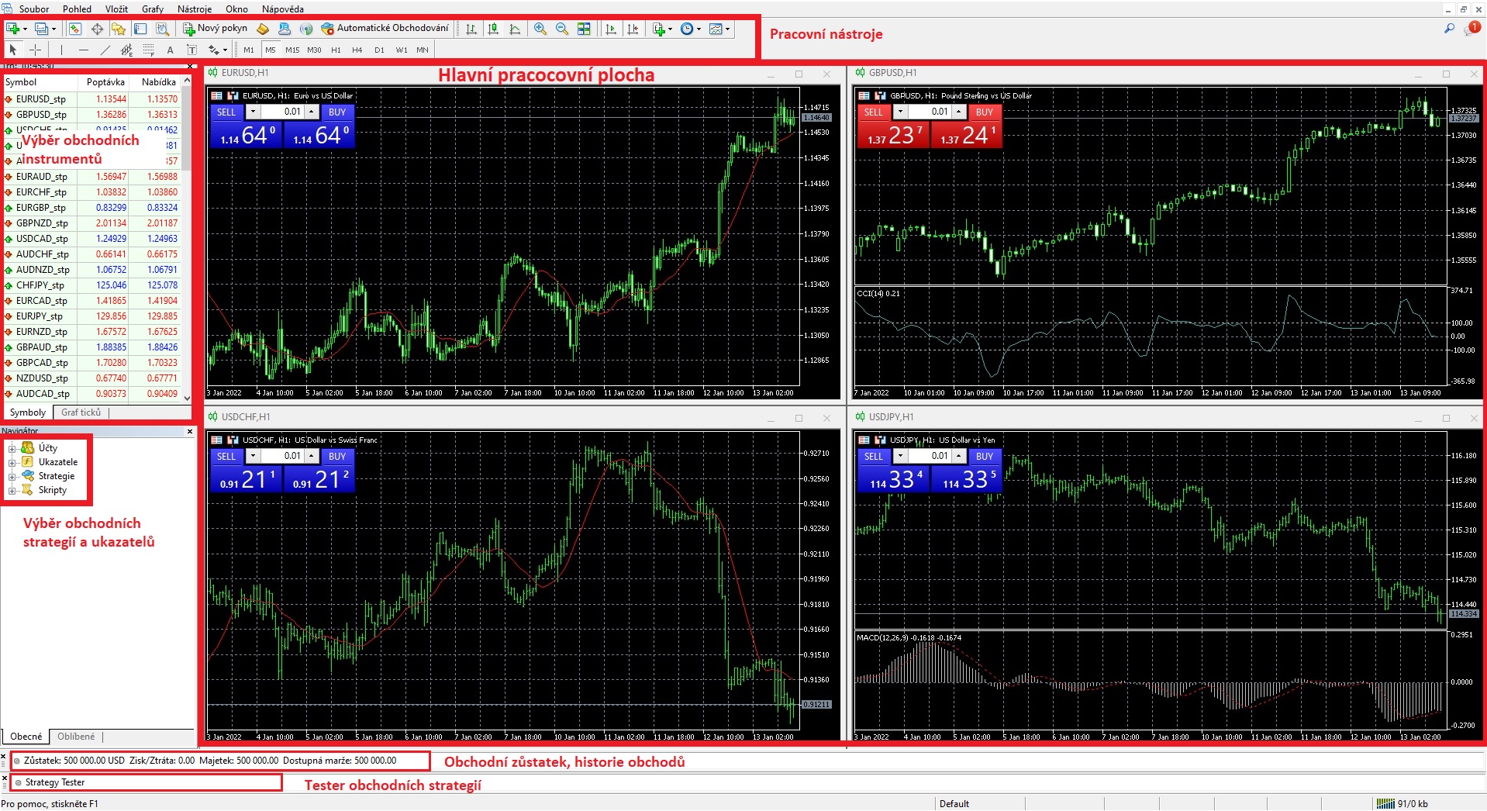Select the text label tool (A)
This screenshot has width=1487, height=811.
pyautogui.click(x=171, y=50)
